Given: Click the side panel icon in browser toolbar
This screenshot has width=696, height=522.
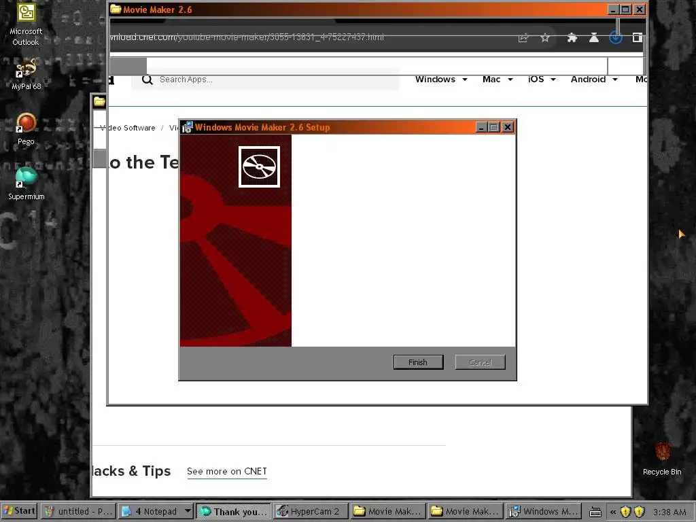Looking at the screenshot, I should [638, 38].
